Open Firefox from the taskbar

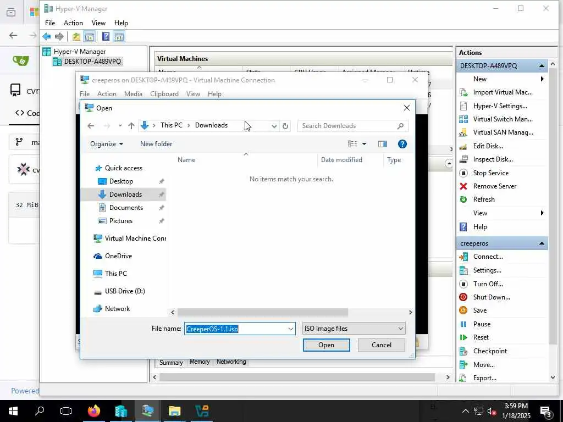(94, 411)
